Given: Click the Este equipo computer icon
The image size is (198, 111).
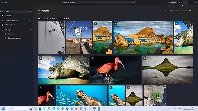Looking at the screenshot, I should click(2, 30).
